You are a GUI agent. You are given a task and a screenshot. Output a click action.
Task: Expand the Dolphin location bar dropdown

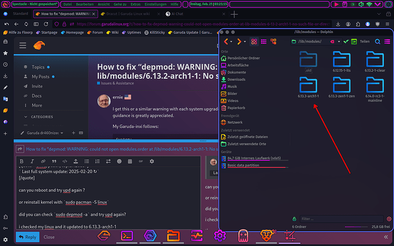coord(339,42)
